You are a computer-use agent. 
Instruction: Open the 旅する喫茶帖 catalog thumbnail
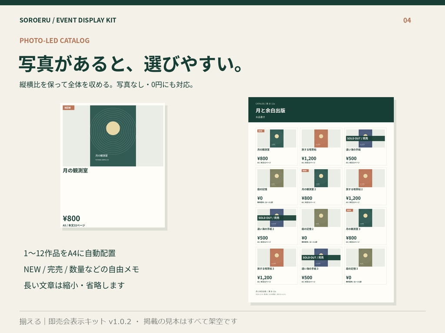coord(321,138)
